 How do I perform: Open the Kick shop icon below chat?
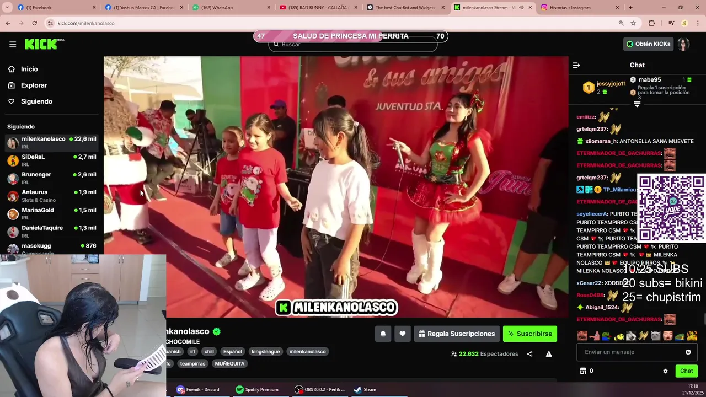click(x=583, y=371)
